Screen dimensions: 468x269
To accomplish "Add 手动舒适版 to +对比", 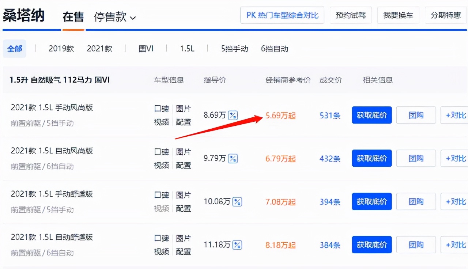I will tap(454, 201).
